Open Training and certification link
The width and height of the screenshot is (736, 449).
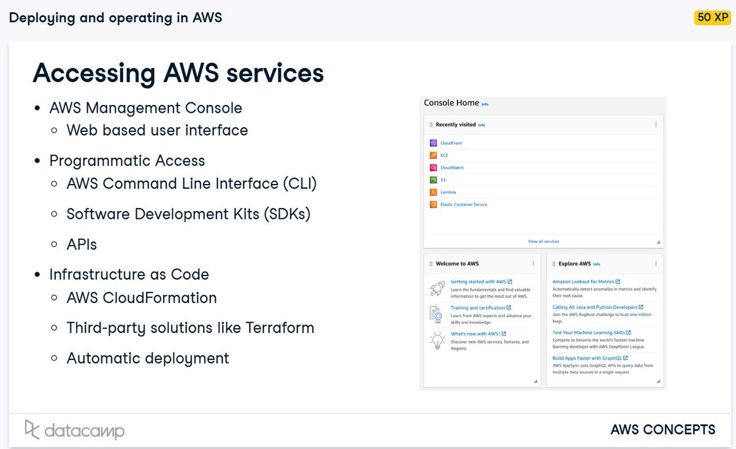[x=478, y=307]
